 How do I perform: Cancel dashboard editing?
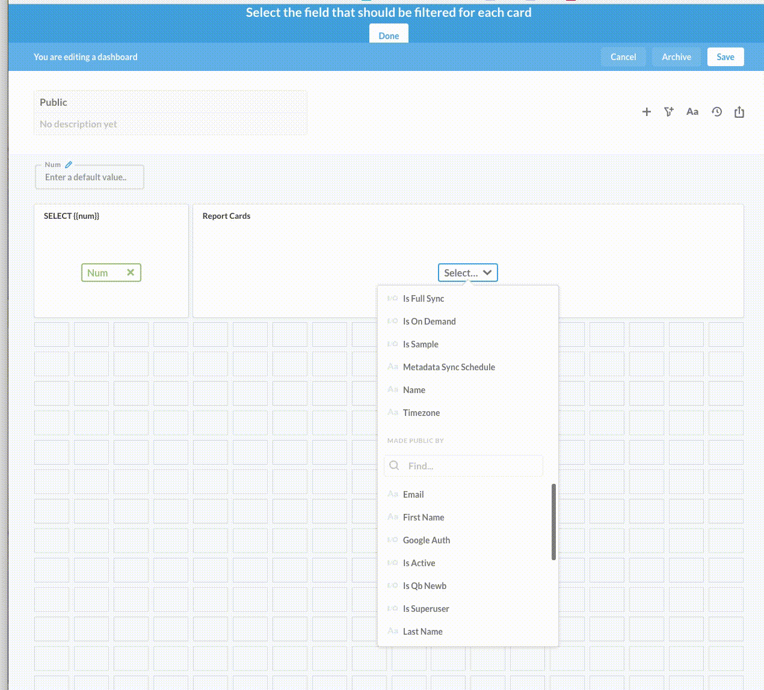click(623, 56)
